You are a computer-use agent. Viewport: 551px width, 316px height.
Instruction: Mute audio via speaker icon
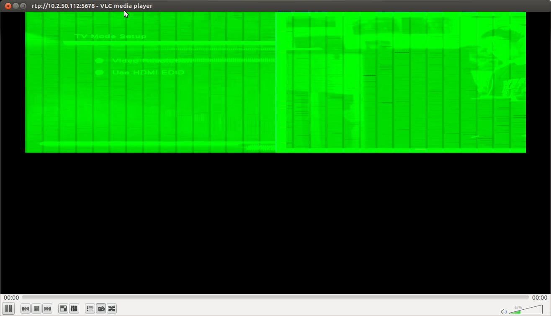(x=504, y=311)
